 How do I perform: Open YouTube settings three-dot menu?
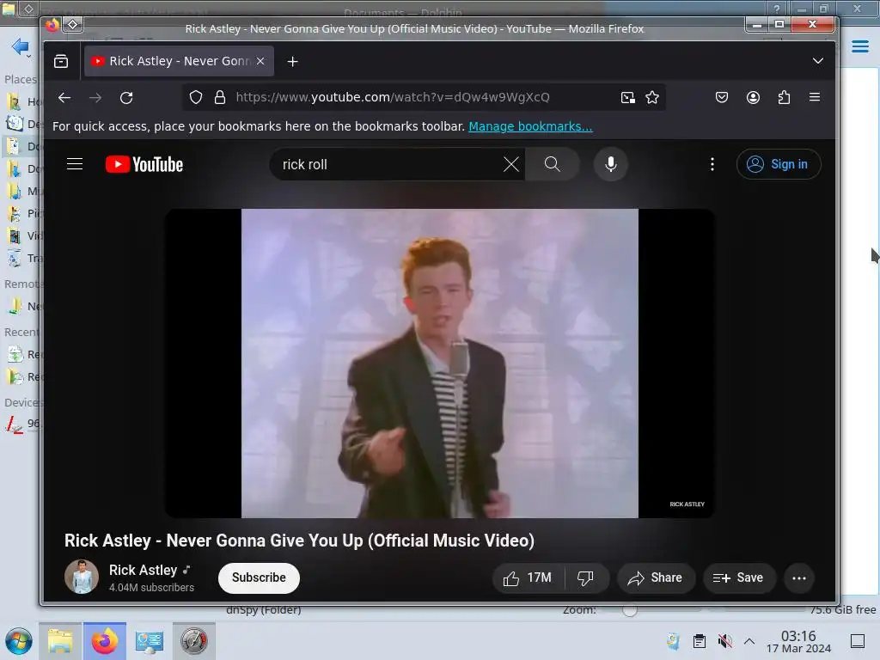pos(712,164)
